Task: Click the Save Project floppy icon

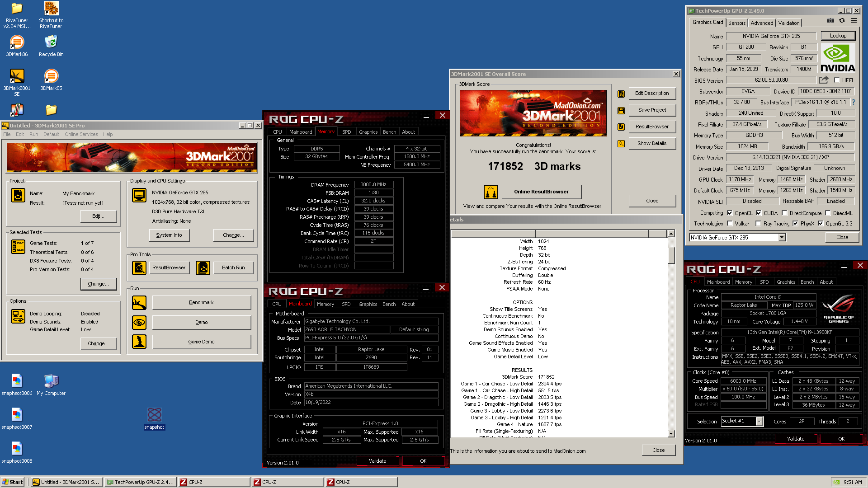Action: [x=621, y=110]
